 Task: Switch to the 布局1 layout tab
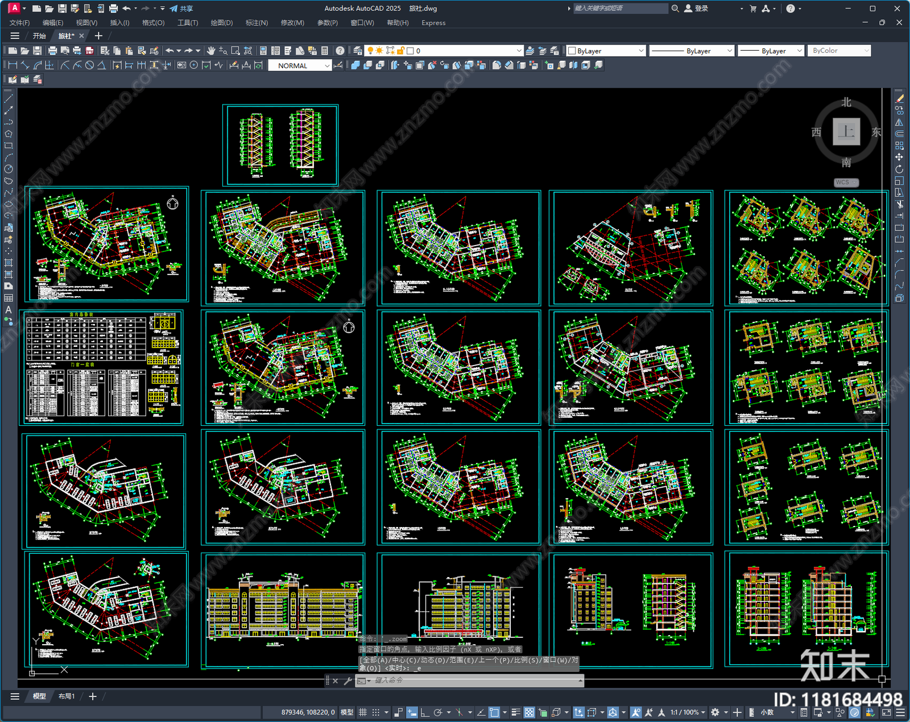(66, 696)
